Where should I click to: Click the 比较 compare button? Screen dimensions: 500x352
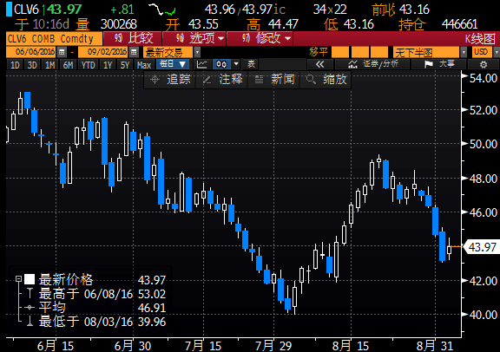133,39
